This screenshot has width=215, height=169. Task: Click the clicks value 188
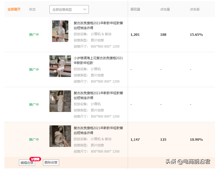pyautogui.click(x=163, y=34)
